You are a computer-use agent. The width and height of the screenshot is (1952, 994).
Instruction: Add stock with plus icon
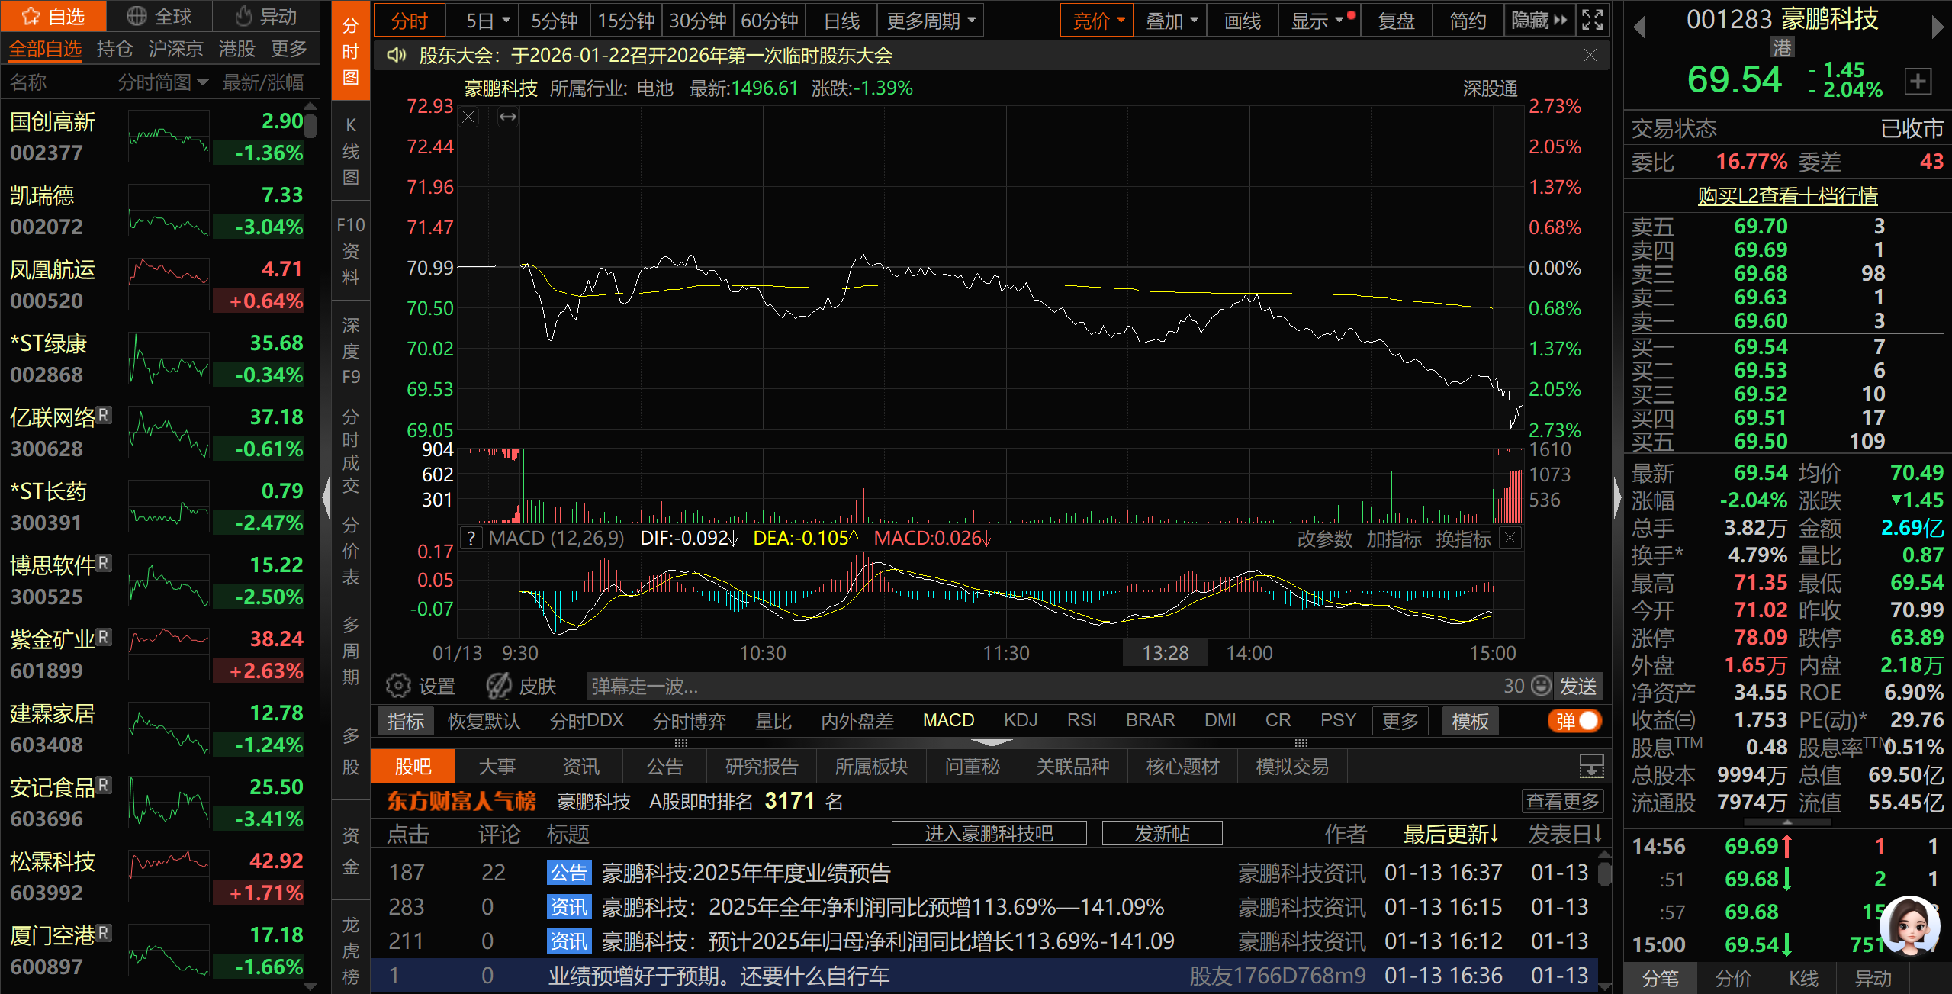pyautogui.click(x=1918, y=81)
